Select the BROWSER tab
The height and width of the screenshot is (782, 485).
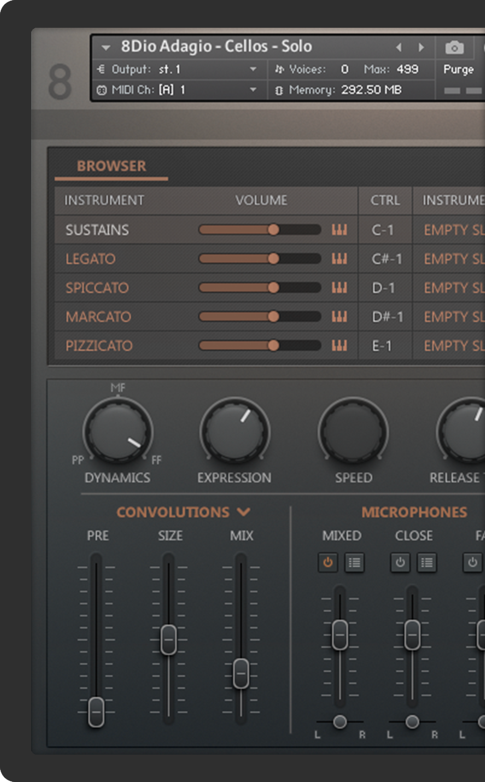[111, 166]
